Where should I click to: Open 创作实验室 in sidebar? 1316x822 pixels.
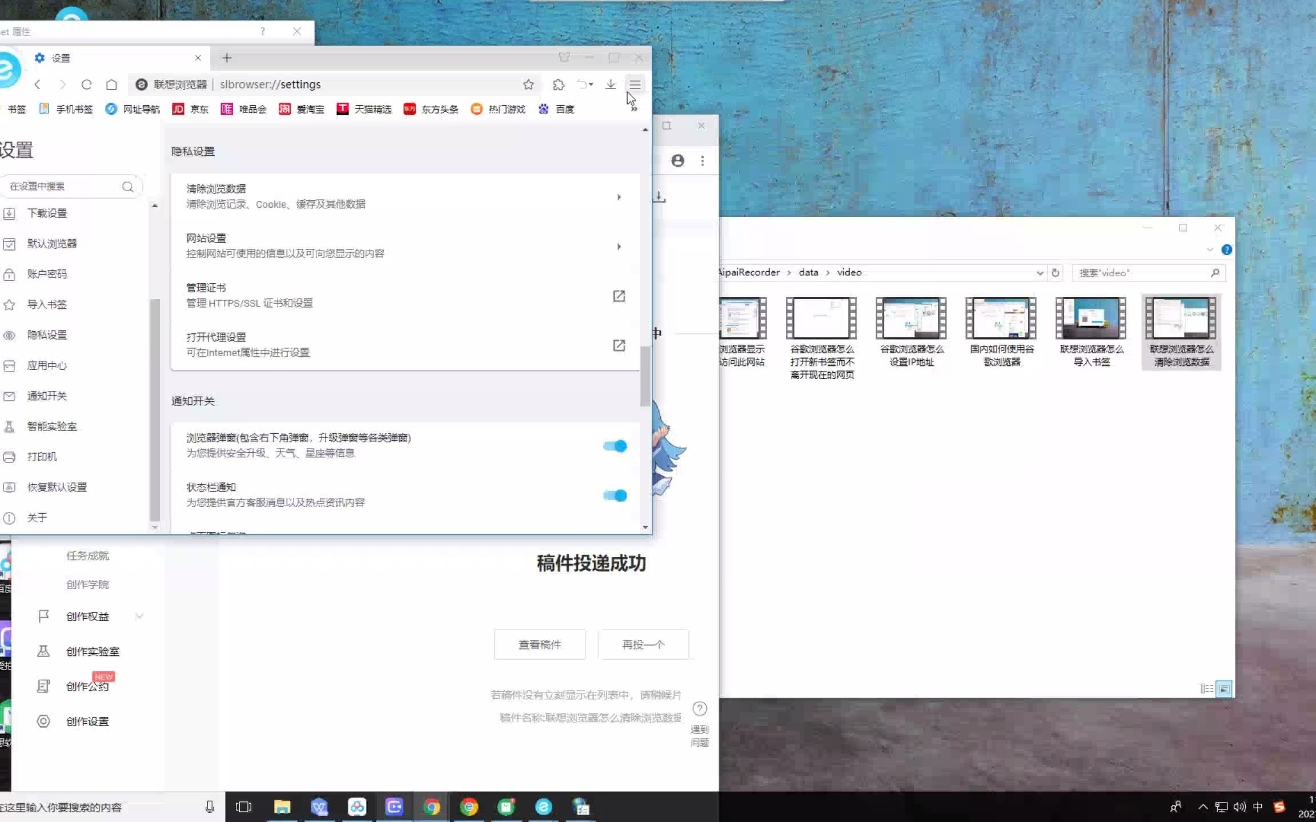pyautogui.click(x=93, y=651)
